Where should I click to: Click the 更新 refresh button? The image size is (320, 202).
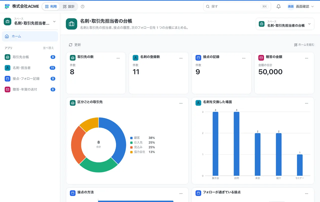[x=75, y=45]
